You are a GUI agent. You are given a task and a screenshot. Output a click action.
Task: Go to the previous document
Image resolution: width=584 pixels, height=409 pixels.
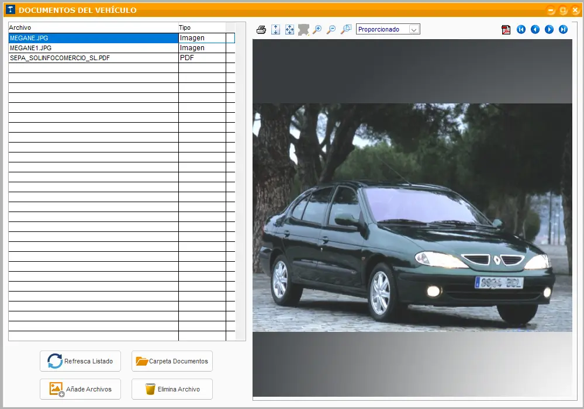(x=535, y=29)
